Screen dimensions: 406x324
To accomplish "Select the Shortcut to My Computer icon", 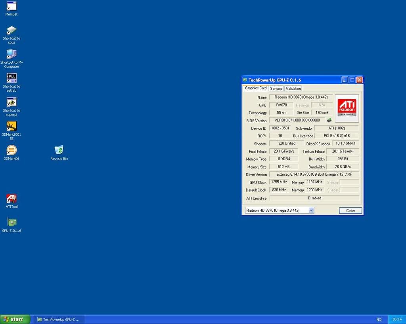I will [x=11, y=59].
